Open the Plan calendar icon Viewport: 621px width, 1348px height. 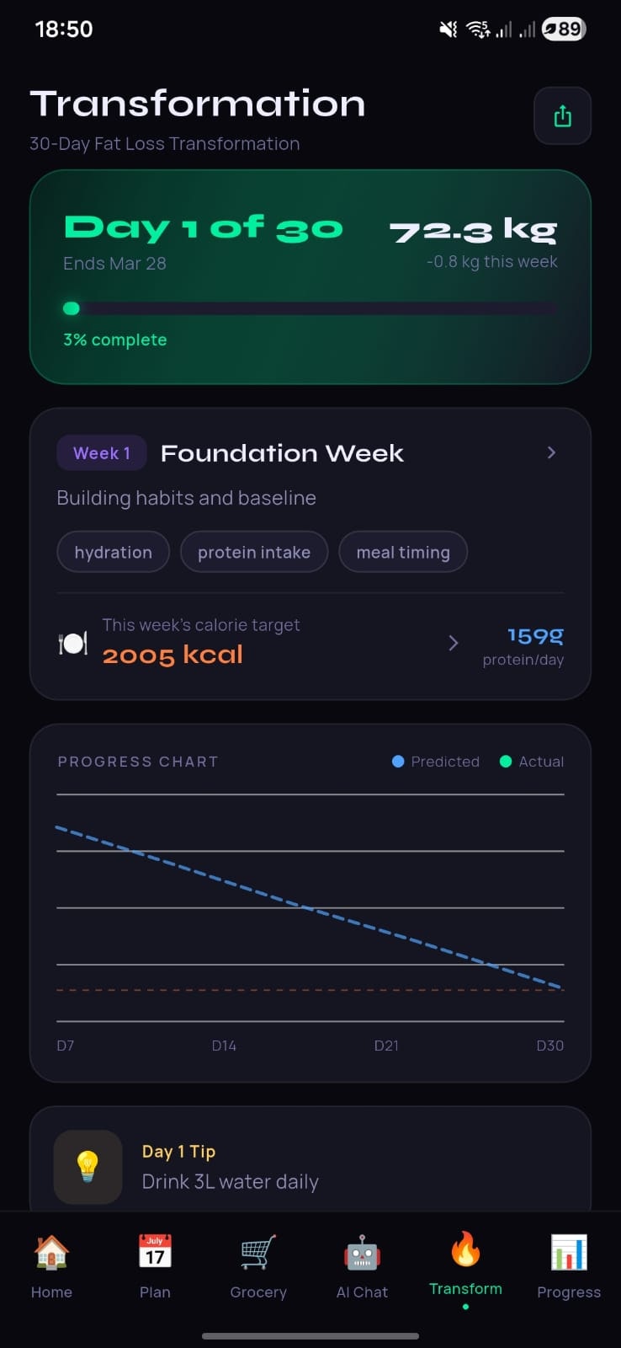coord(155,1252)
